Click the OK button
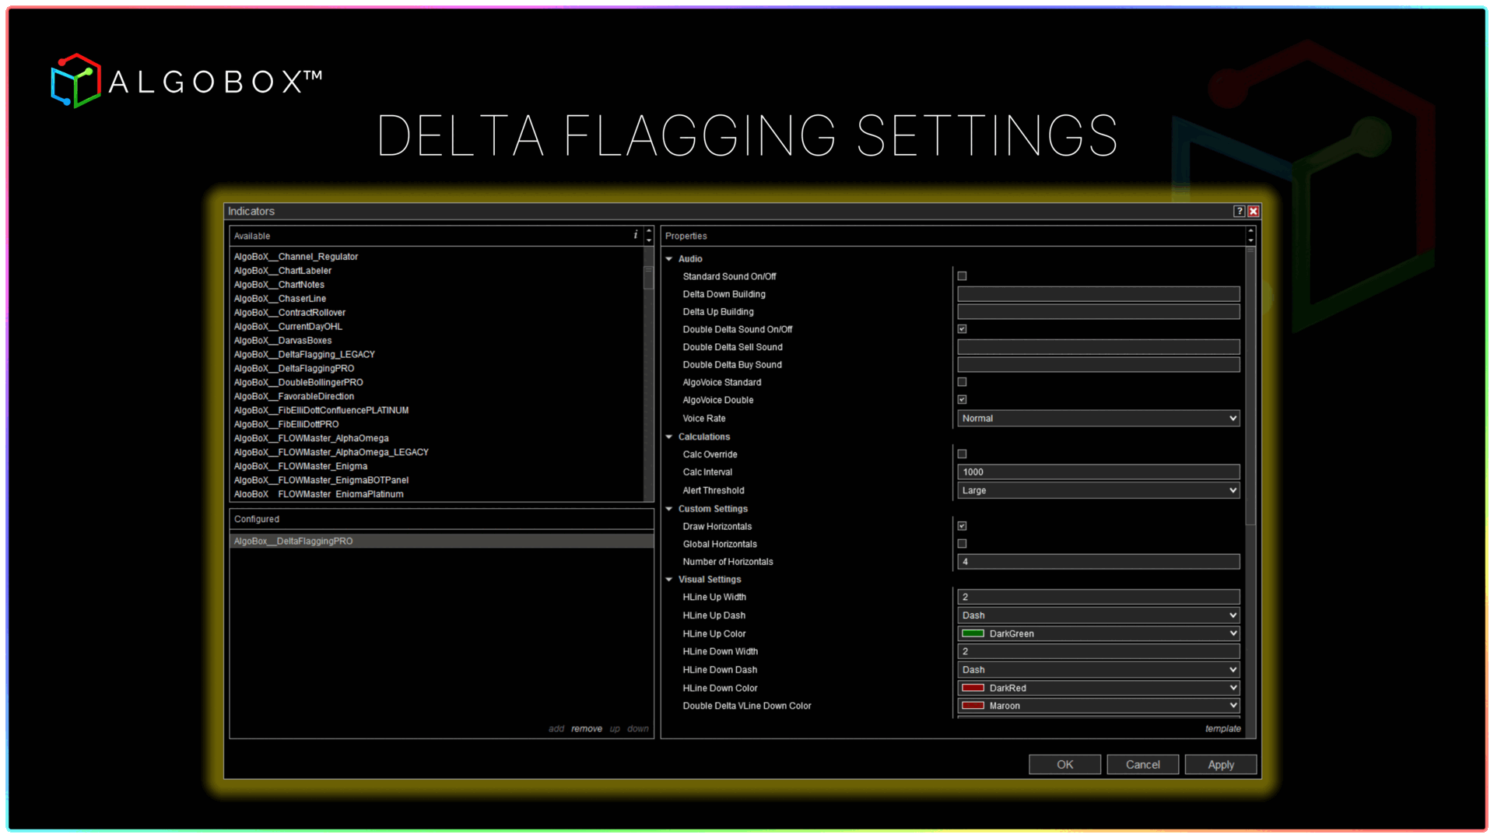The image size is (1494, 838). [x=1064, y=765]
